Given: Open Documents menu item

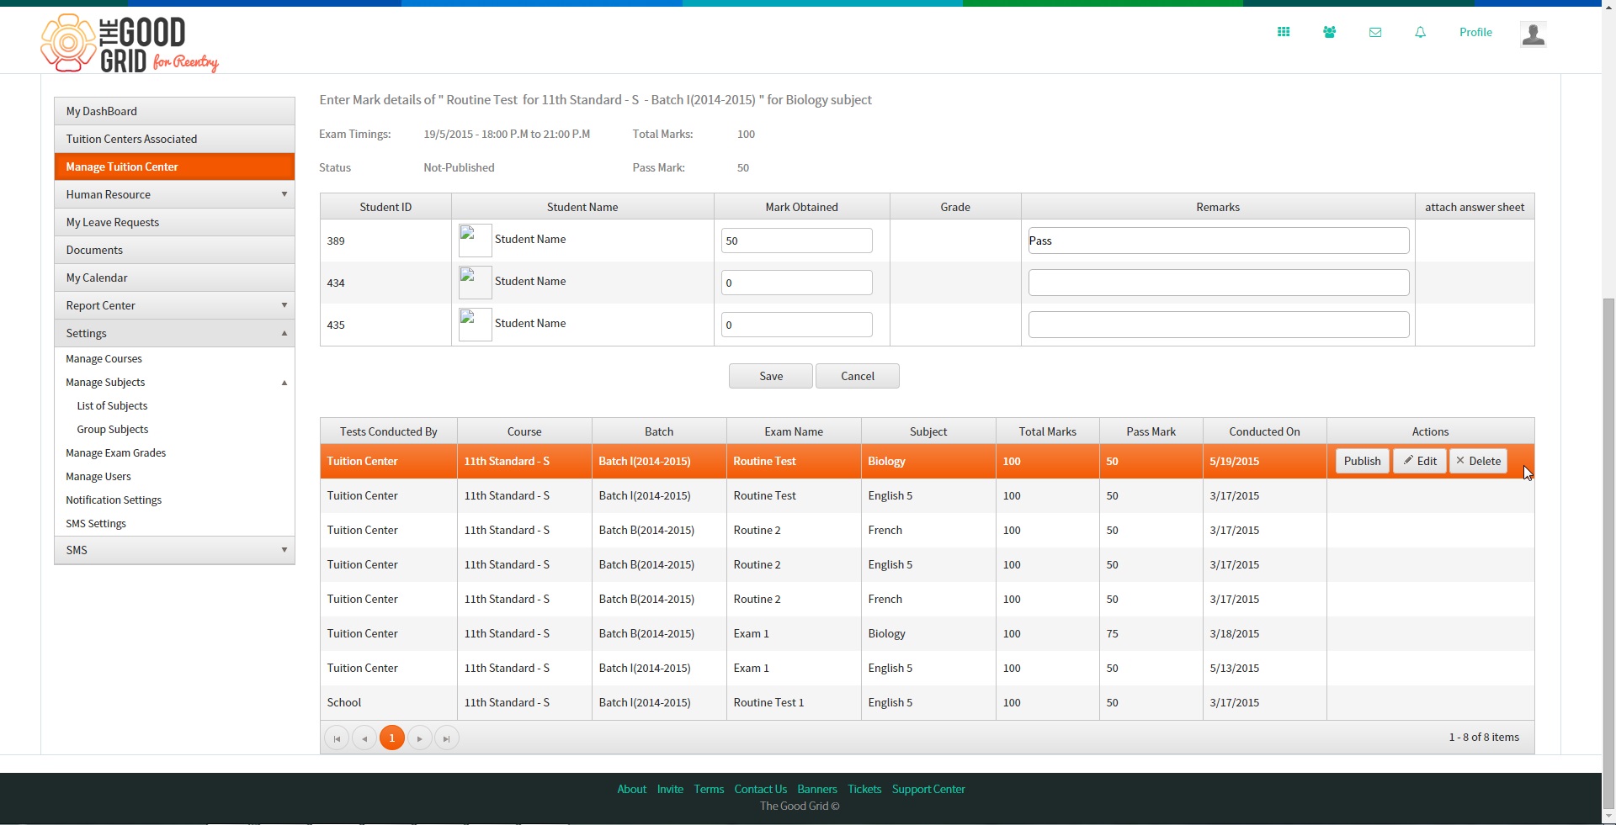Looking at the screenshot, I should (174, 250).
